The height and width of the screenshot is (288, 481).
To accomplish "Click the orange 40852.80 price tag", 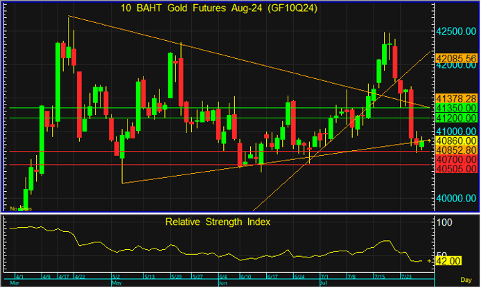I will coord(455,150).
